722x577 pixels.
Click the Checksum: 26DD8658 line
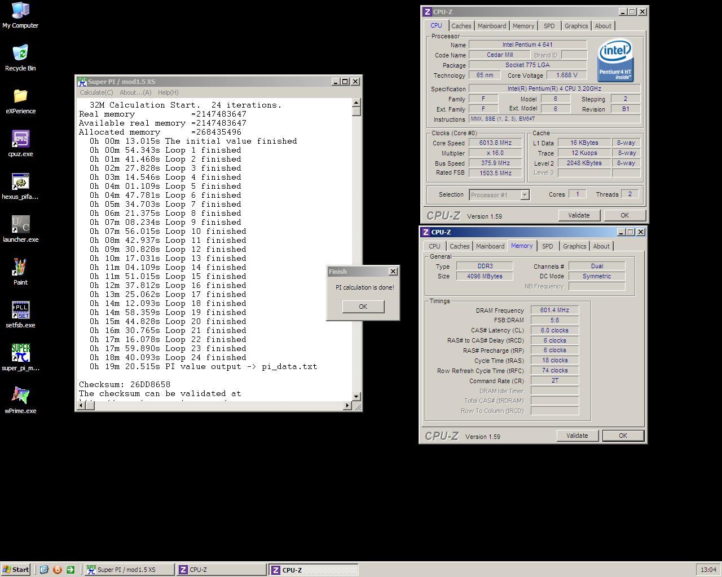(x=125, y=384)
